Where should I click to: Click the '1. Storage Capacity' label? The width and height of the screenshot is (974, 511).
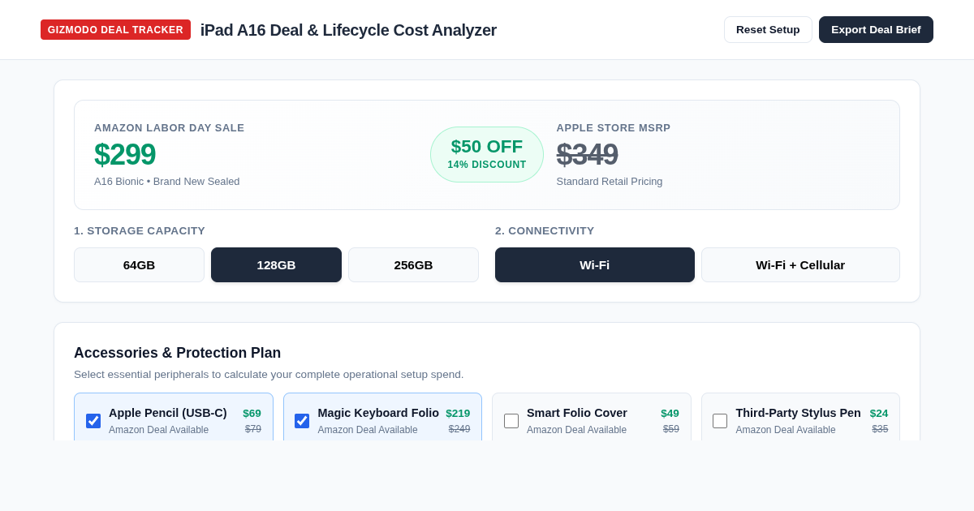[140, 231]
